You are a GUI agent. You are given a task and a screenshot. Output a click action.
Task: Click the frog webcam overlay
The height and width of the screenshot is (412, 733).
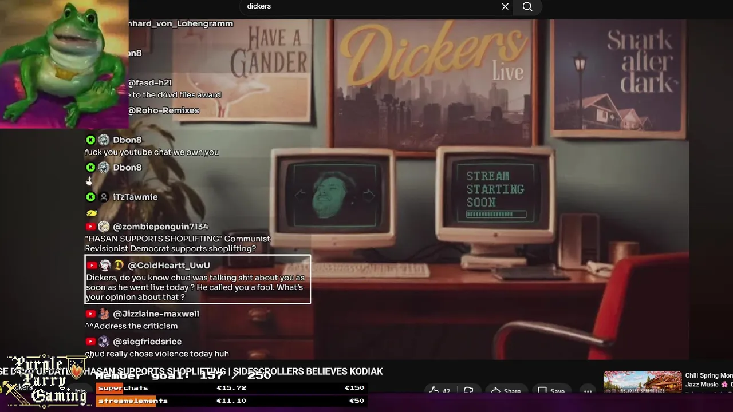point(64,64)
